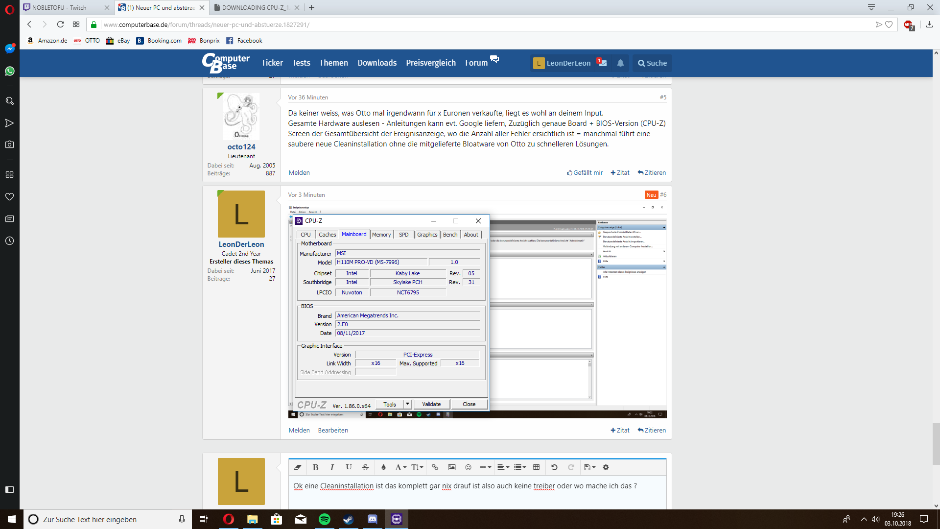Open the text color drop picker
This screenshot has height=529, width=940.
(383, 467)
